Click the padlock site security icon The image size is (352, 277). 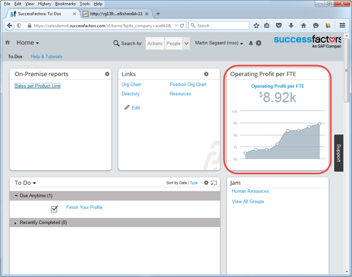click(29, 25)
